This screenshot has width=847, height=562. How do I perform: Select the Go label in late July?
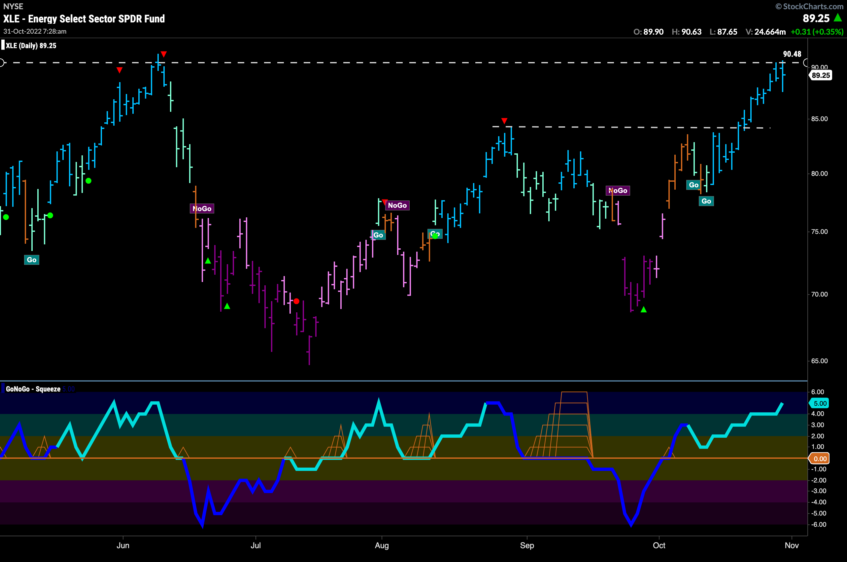378,235
